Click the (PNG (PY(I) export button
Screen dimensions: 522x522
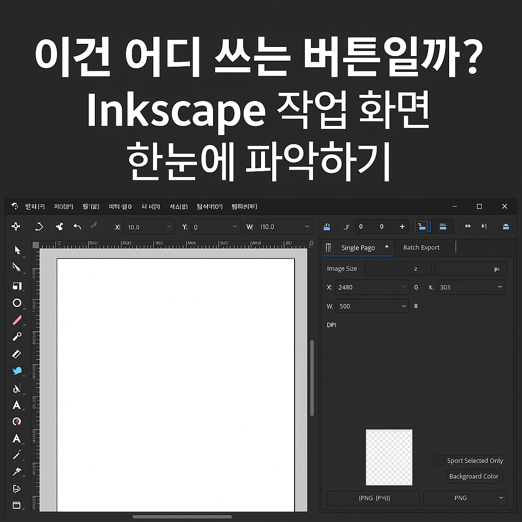(x=373, y=498)
